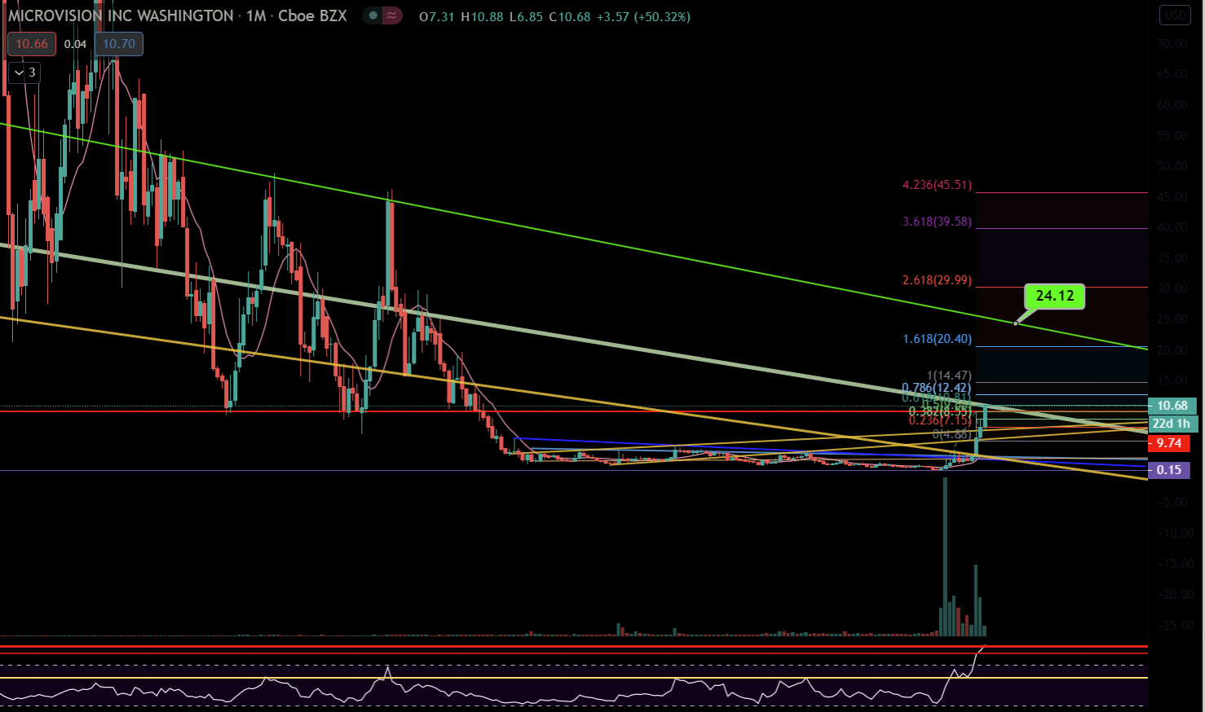Select the 1.618(20.40) Fibonacci level label
This screenshot has height=712, width=1205.
pos(937,339)
